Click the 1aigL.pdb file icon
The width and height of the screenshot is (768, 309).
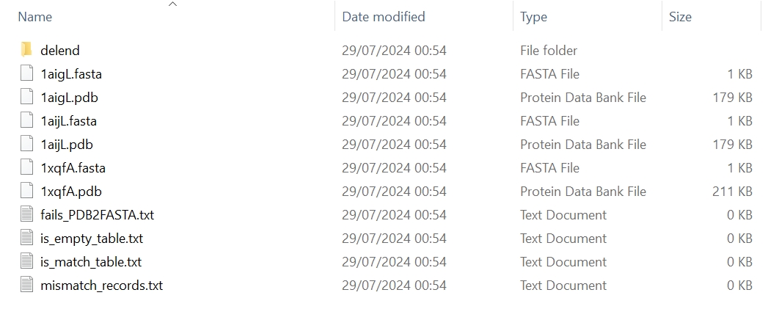click(x=26, y=97)
